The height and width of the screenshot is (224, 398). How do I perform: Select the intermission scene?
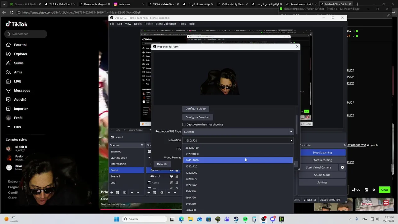127,164
